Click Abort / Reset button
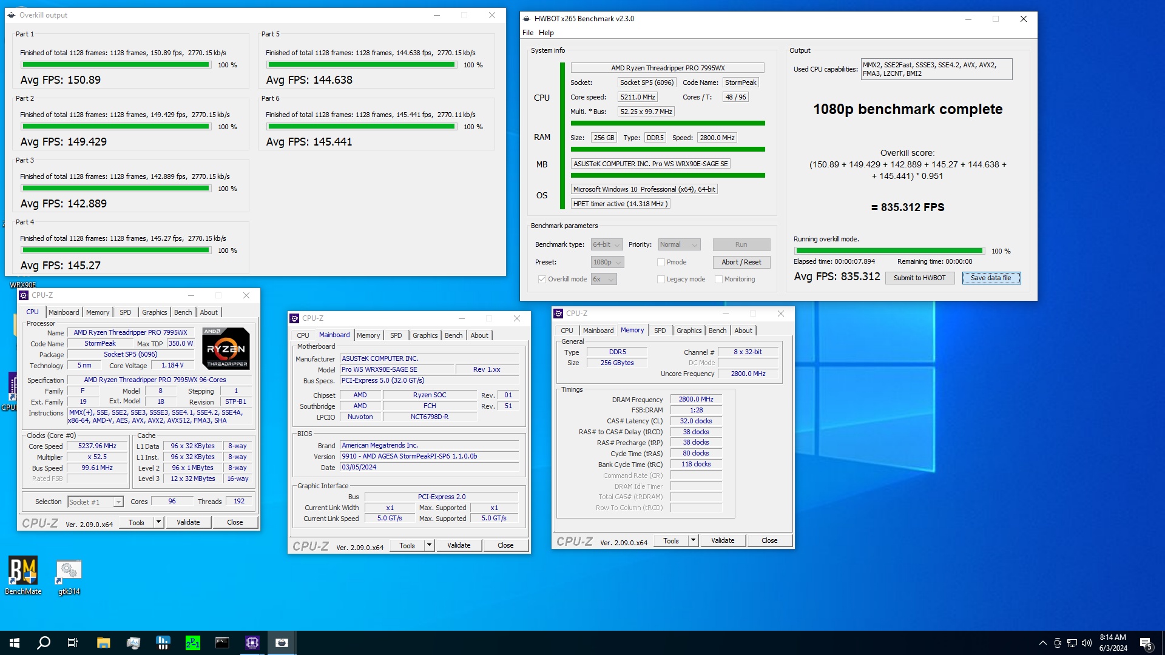The width and height of the screenshot is (1165, 655). (741, 263)
